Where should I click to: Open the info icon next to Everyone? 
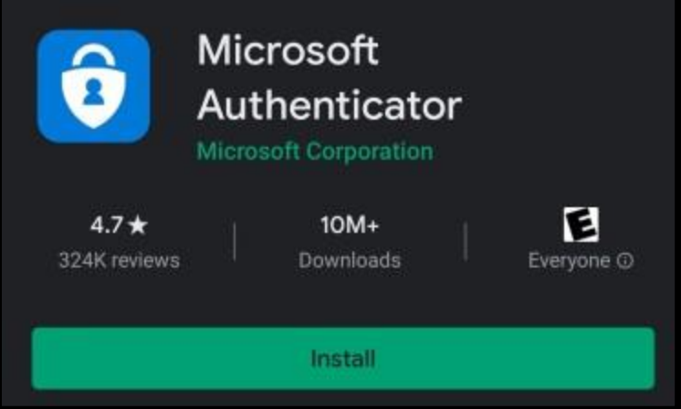[x=625, y=260]
